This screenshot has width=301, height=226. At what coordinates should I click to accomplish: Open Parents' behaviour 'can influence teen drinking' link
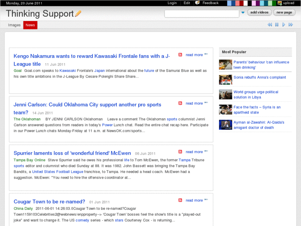click(261, 65)
